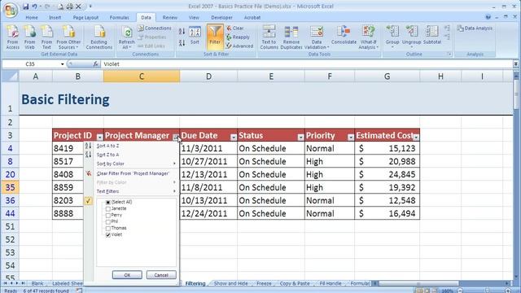Image resolution: width=521 pixels, height=293 pixels.
Task: Switch to the Developer tab
Action: [x=221, y=18]
